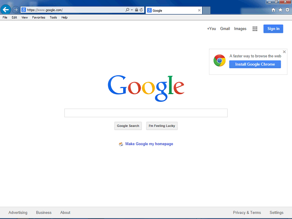Viewport: 292px width, 219px height.
Task: Open the Settings footer link
Action: pos(276,213)
